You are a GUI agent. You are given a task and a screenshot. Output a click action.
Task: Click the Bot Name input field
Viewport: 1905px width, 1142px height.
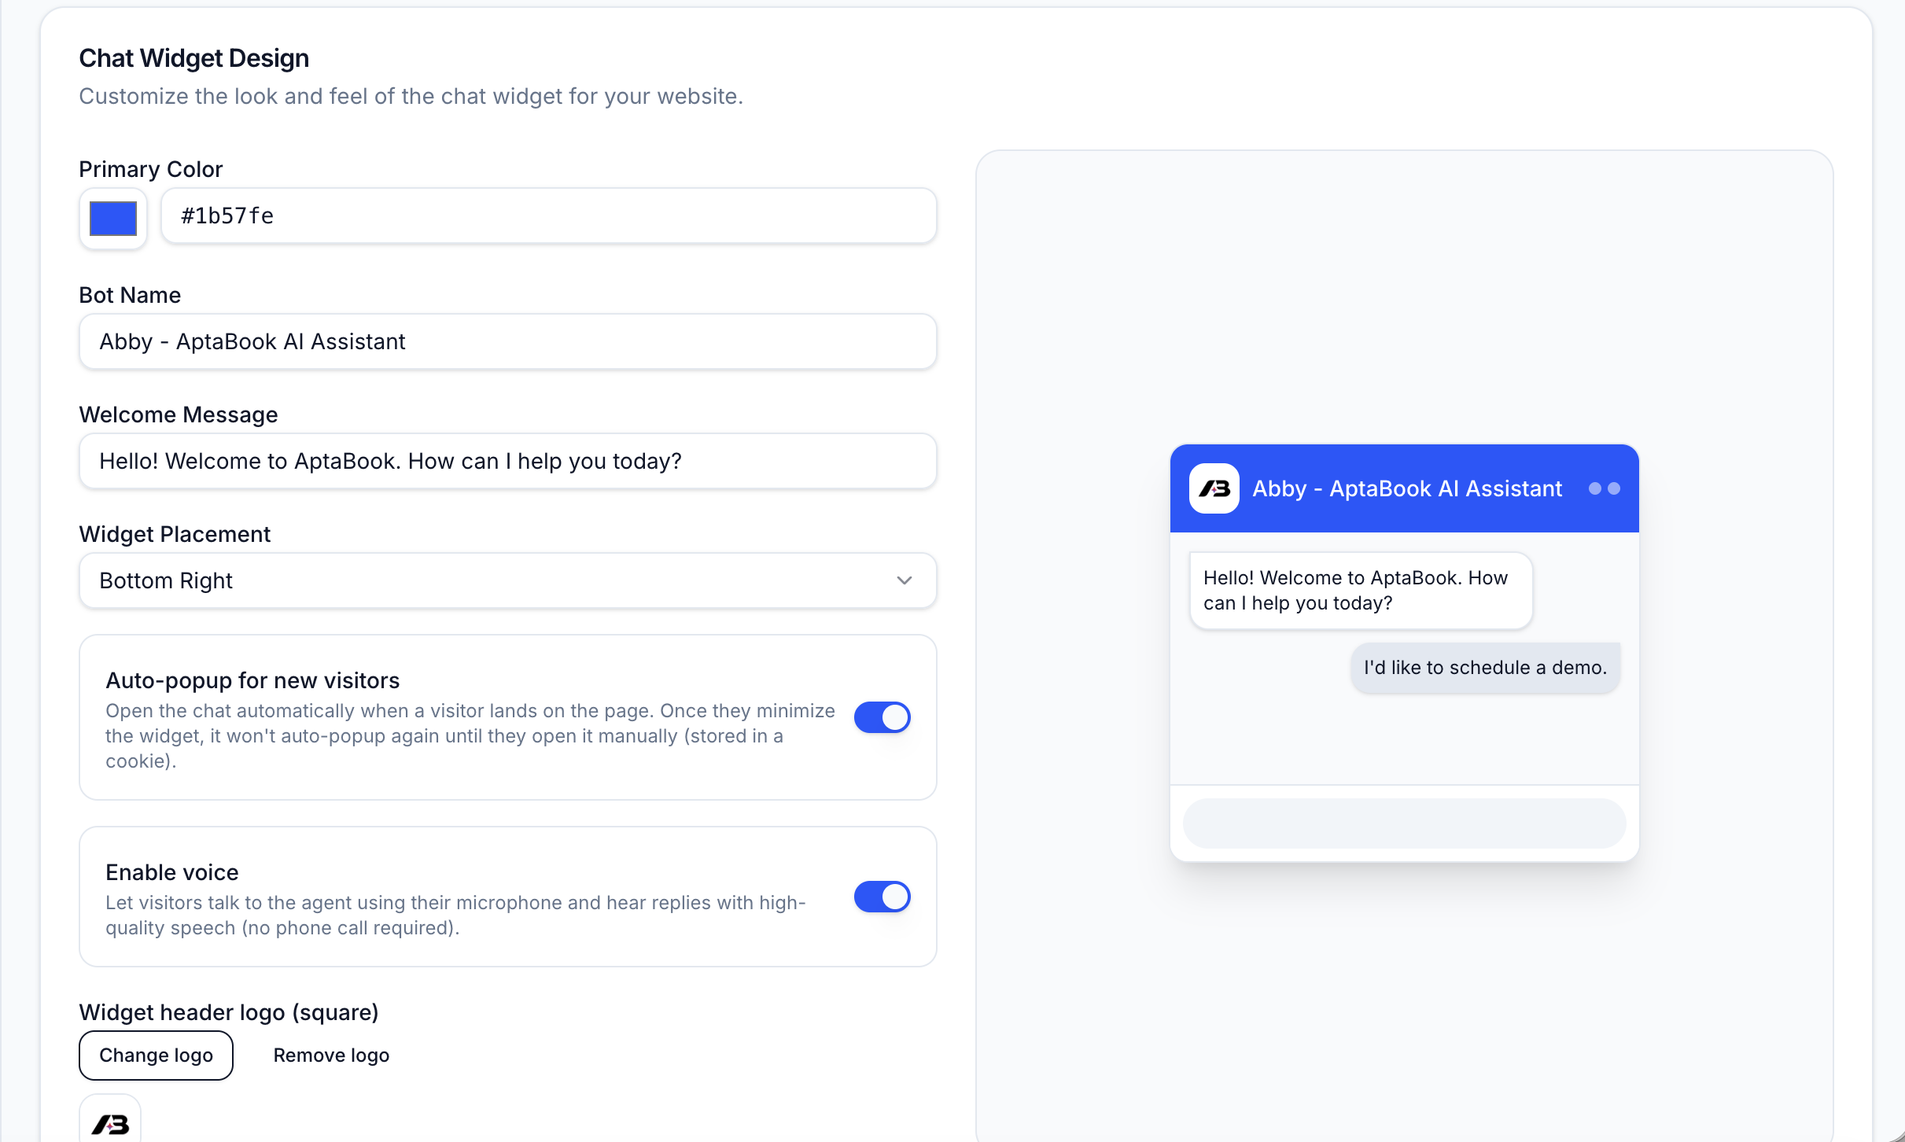pyautogui.click(x=507, y=341)
